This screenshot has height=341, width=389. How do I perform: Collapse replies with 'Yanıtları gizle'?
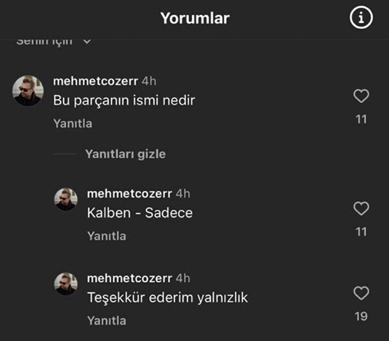[x=127, y=154]
